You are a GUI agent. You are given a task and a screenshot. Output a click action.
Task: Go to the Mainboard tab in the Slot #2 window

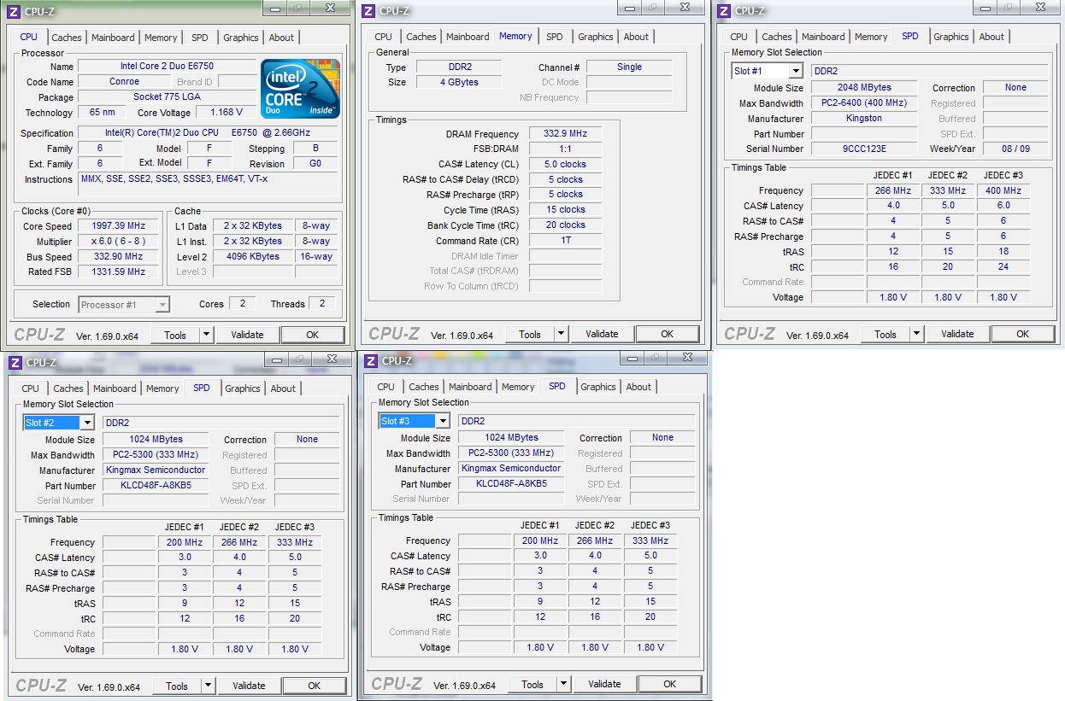tap(115, 388)
